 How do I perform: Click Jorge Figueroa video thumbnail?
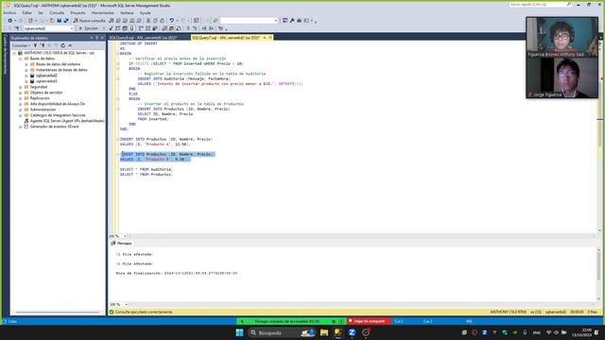click(x=562, y=78)
